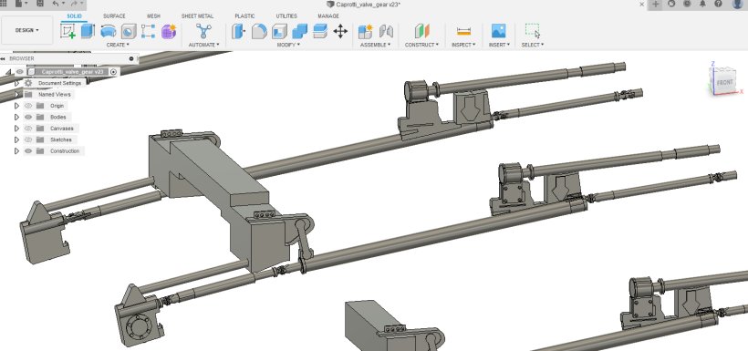Open the notifications bell
Image resolution: width=748 pixels, height=351 pixels.
702,4
